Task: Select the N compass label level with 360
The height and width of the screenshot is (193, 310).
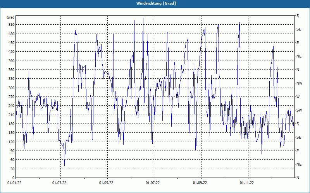Action: pos(298,70)
